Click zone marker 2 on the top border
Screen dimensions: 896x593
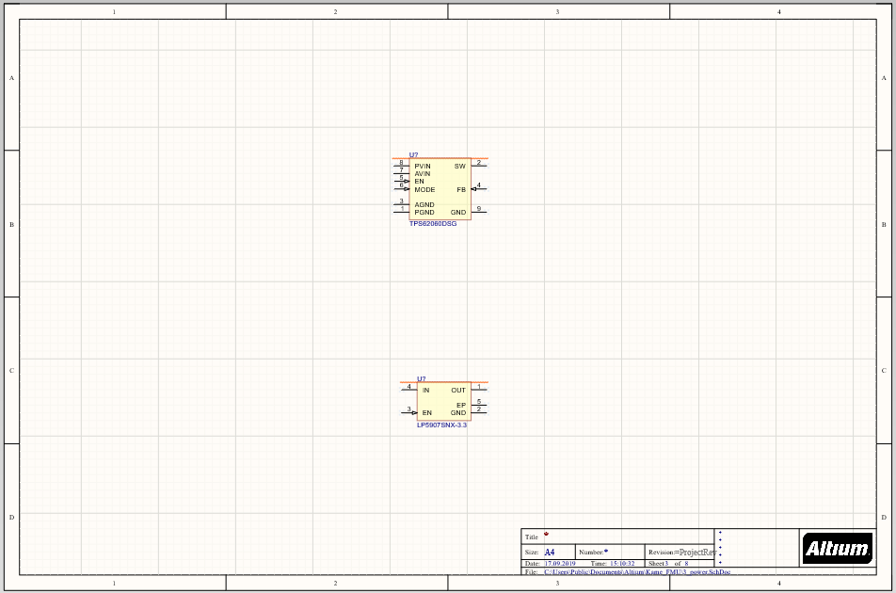click(335, 11)
